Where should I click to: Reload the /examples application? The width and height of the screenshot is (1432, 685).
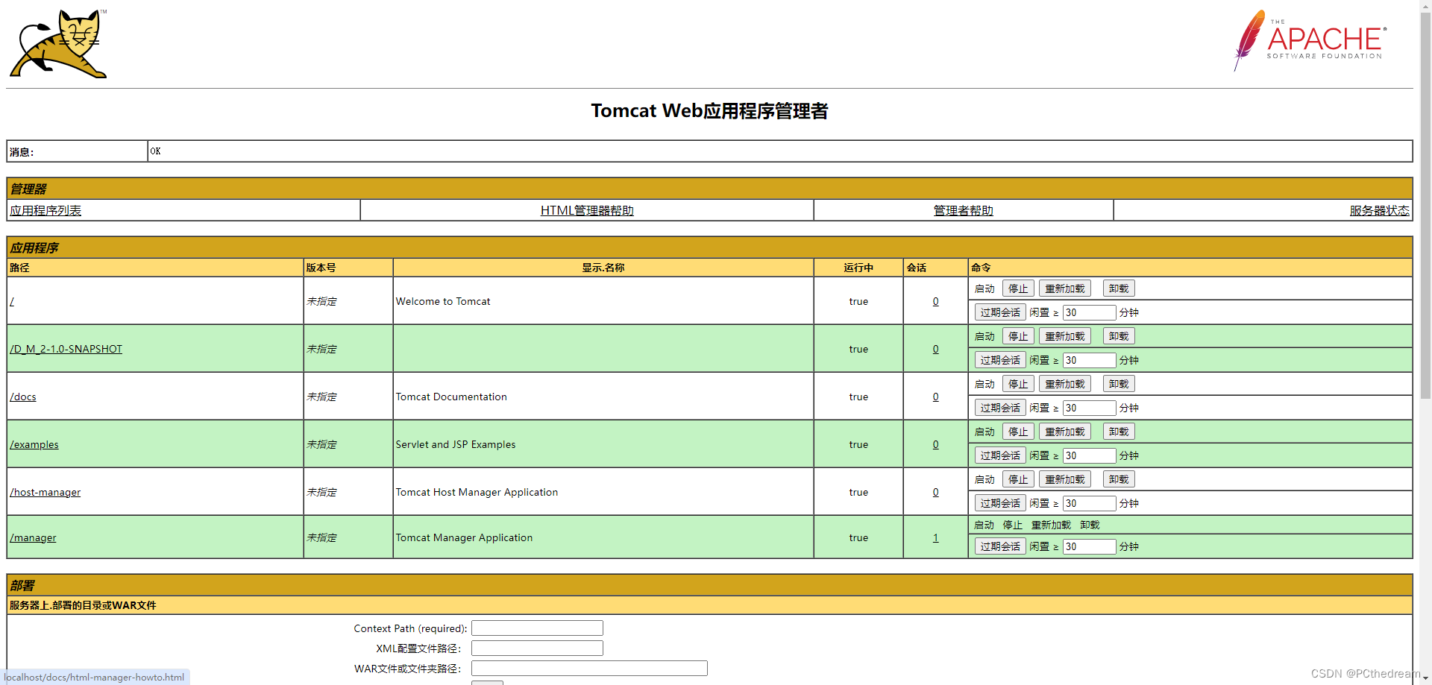coord(1065,432)
